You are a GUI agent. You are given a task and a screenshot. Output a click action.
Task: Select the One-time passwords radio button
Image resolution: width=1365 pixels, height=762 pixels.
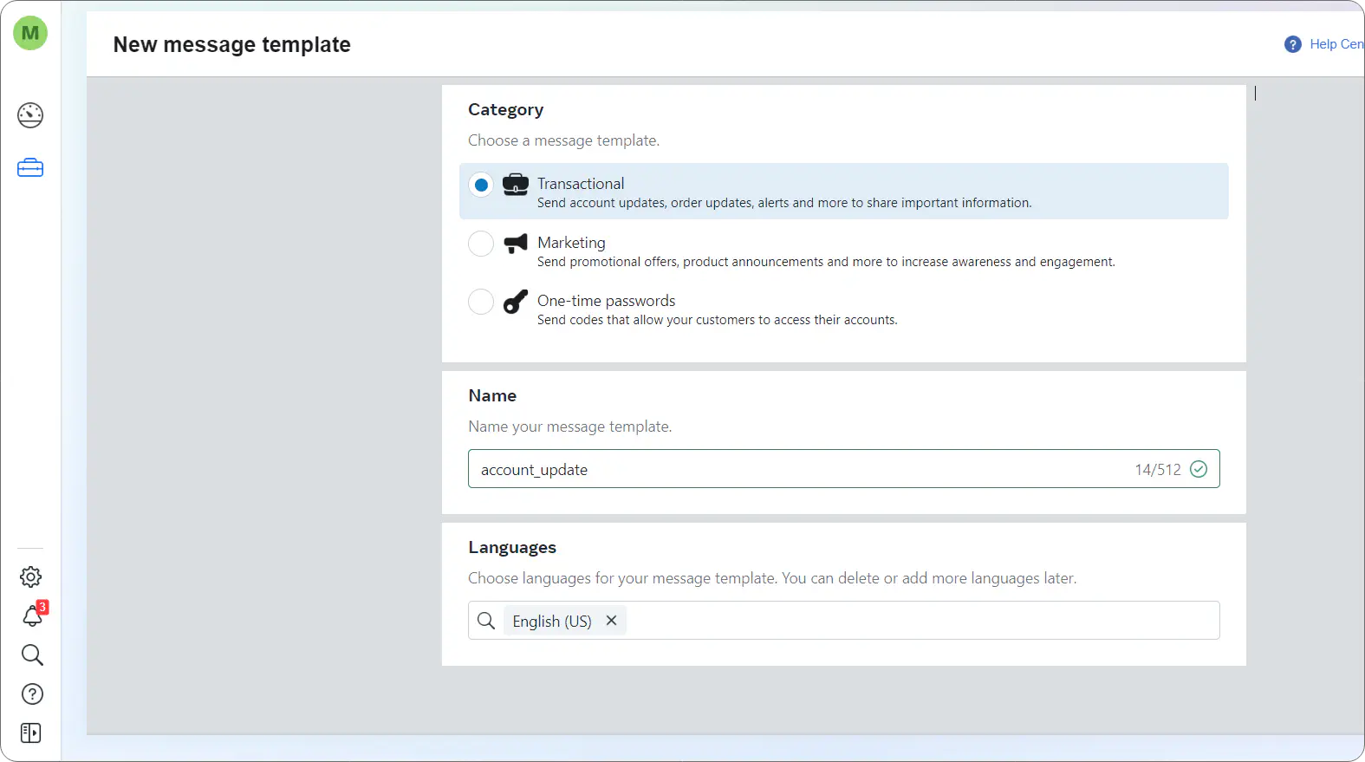[x=481, y=302]
